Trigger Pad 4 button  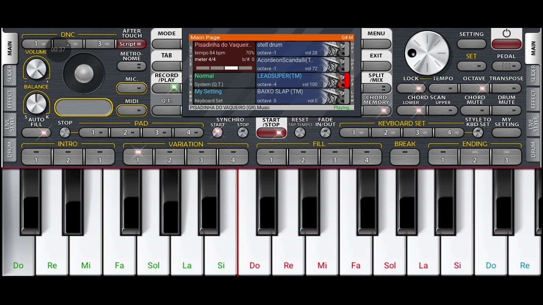point(188,133)
